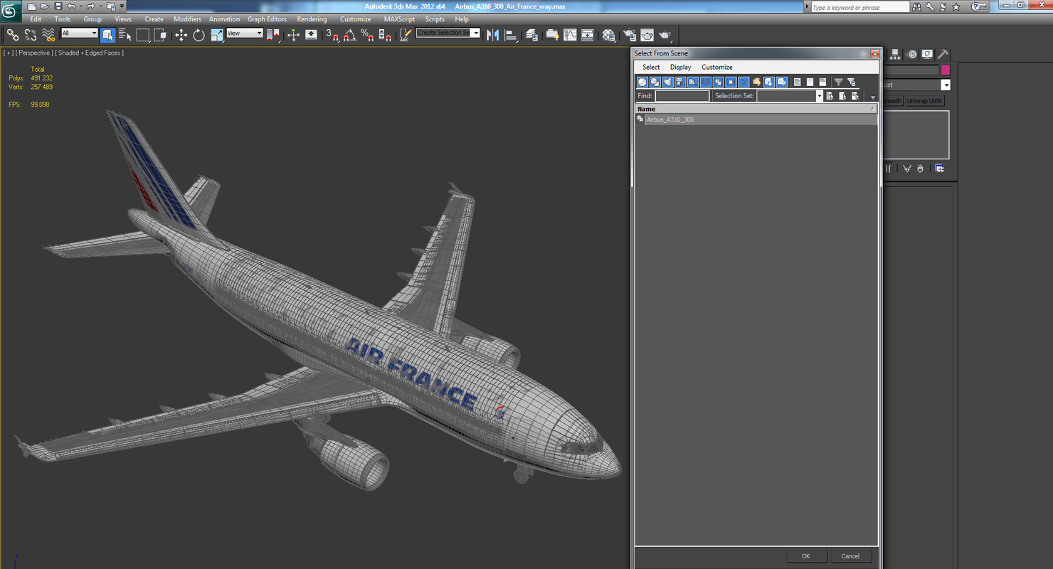Screen dimensions: 1053x569
Task: Open Curve Editor
Action: (x=570, y=35)
